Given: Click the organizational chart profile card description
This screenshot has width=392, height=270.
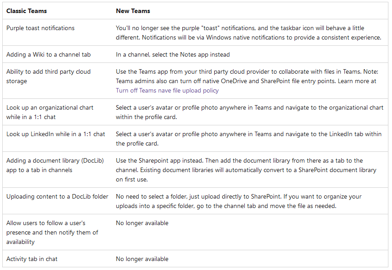Looking at the screenshot, I should tap(249, 112).
